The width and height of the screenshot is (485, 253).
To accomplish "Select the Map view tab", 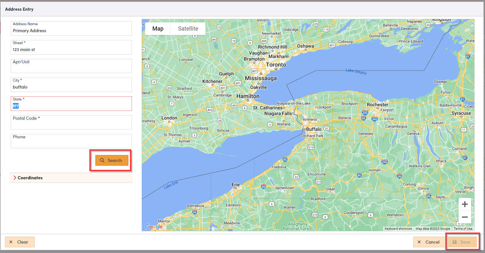I will click(158, 29).
